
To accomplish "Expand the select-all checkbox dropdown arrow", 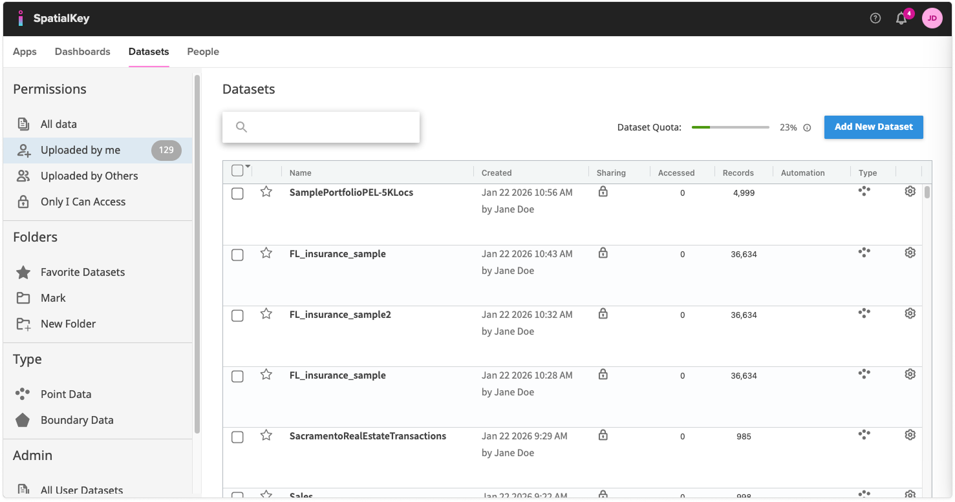I will (248, 167).
